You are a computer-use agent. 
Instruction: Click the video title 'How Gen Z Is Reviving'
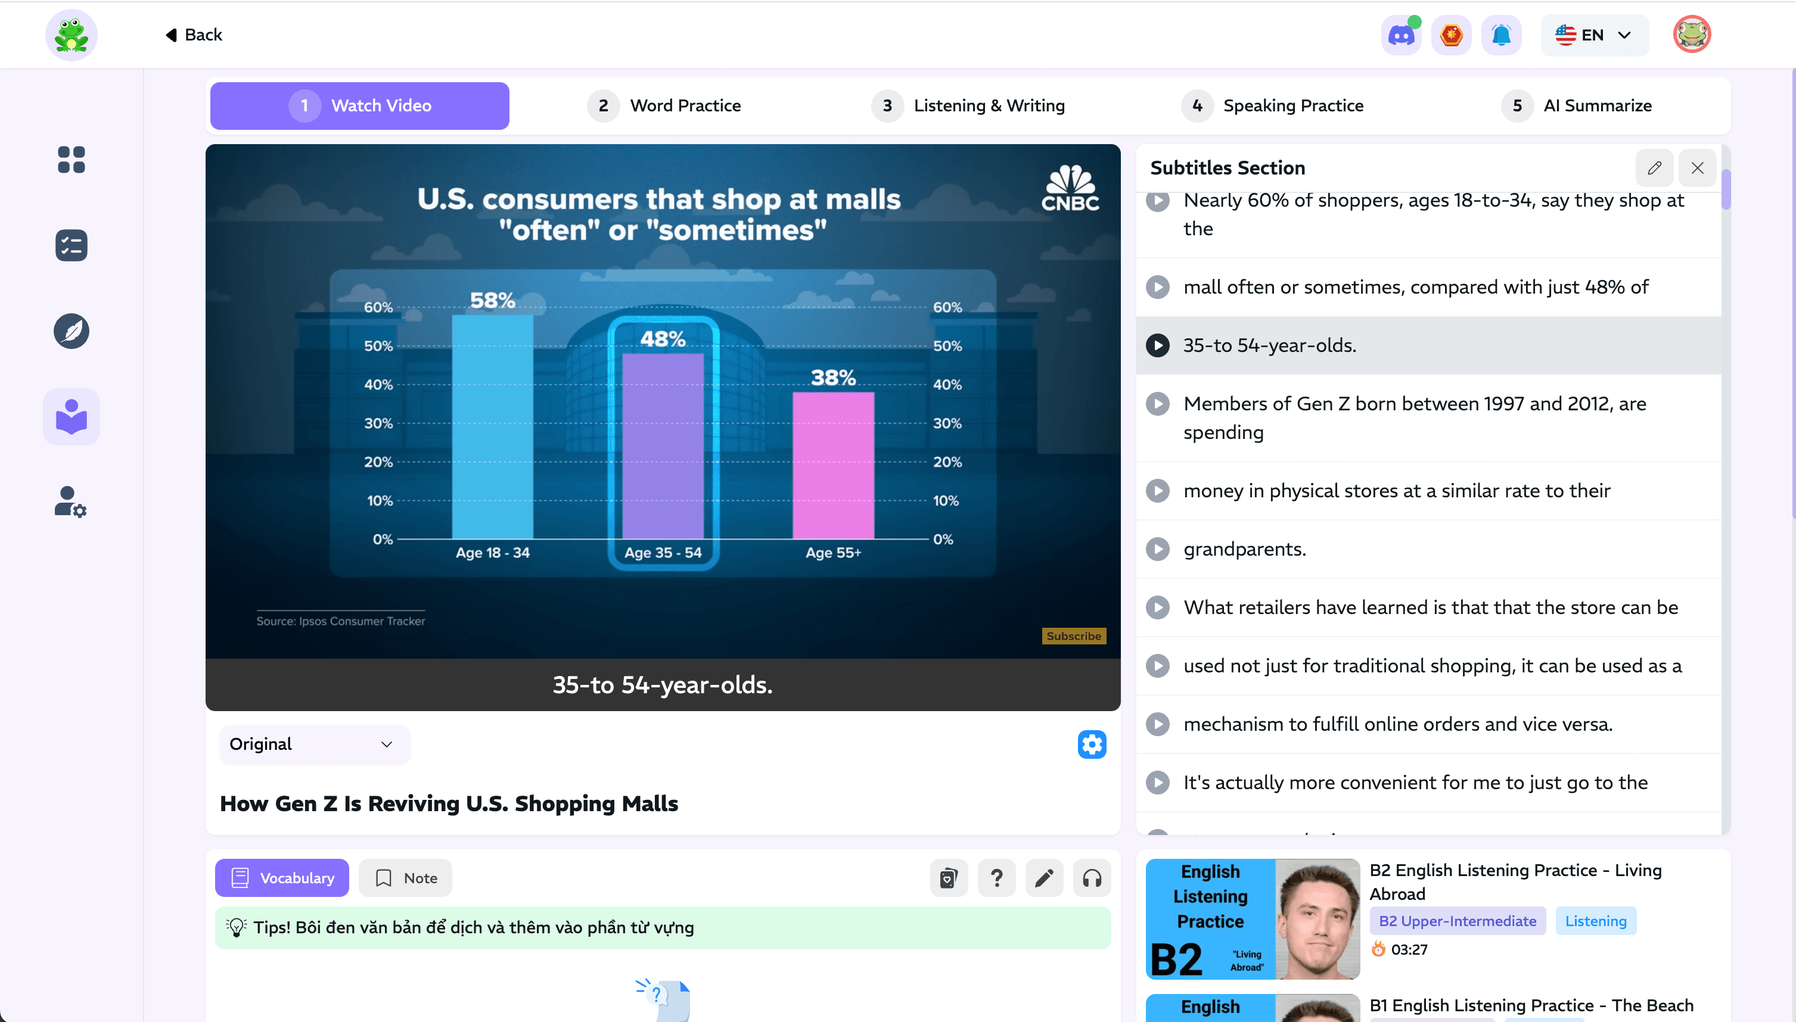point(449,803)
